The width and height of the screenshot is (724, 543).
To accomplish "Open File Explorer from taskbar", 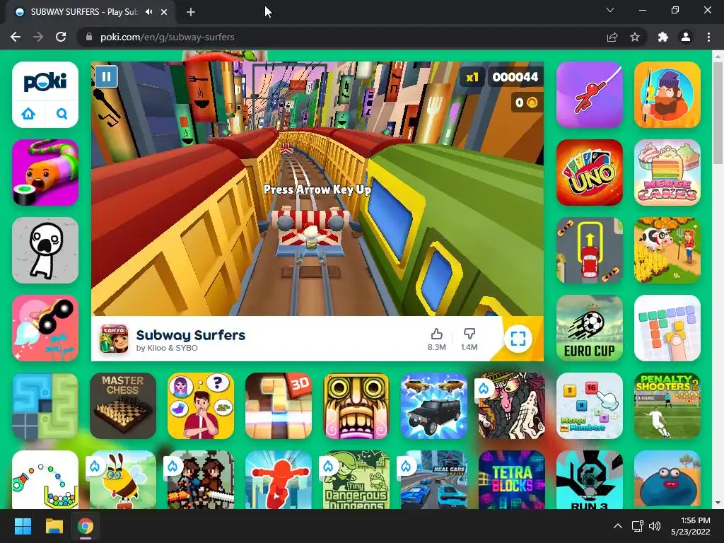I will [x=54, y=526].
